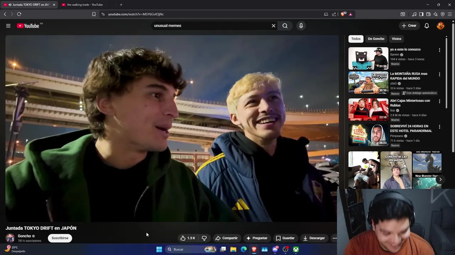Image resolution: width=455 pixels, height=255 pixels.
Task: Click the Ibai channel name
Action: [392, 110]
